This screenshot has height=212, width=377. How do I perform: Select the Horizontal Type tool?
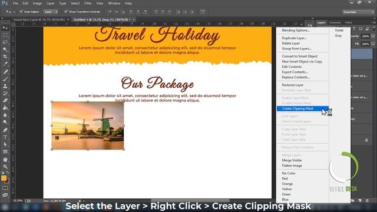pyautogui.click(x=5, y=137)
